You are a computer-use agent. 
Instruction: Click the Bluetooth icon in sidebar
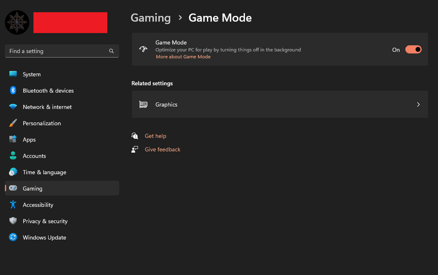13,90
